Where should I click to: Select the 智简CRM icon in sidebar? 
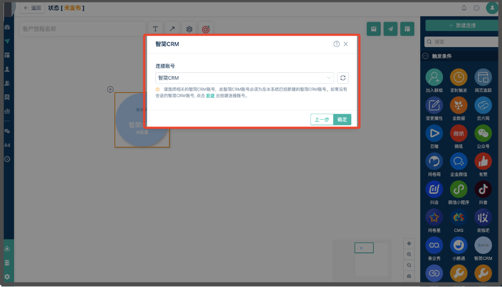point(483,245)
